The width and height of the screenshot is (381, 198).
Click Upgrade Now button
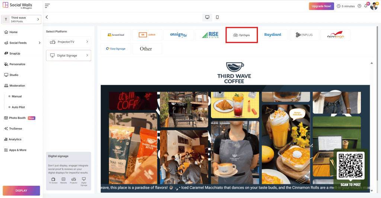coord(321,6)
